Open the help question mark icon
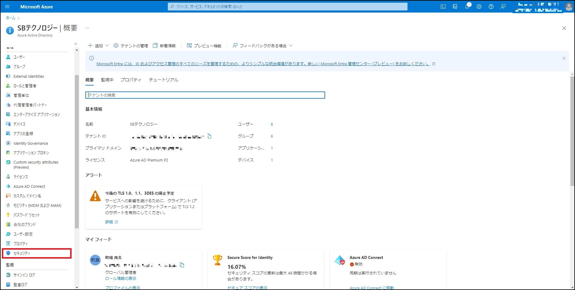 pyautogui.click(x=491, y=7)
